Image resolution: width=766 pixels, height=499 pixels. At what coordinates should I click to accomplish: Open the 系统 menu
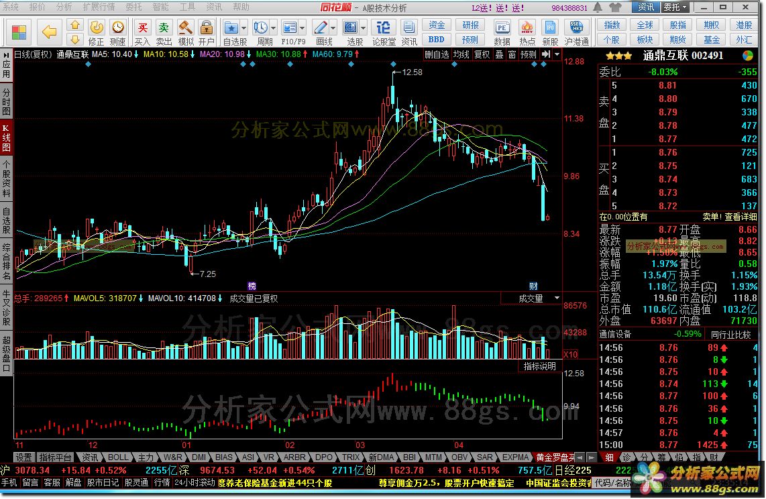(x=10, y=7)
